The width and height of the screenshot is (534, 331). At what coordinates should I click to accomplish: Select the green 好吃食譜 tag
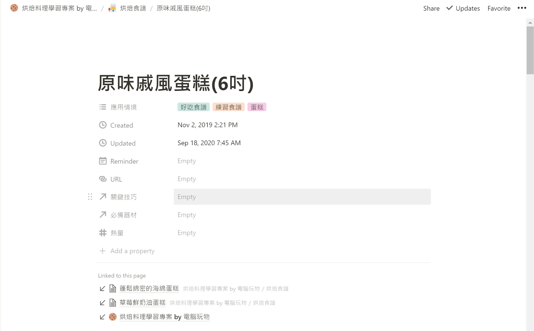(193, 107)
